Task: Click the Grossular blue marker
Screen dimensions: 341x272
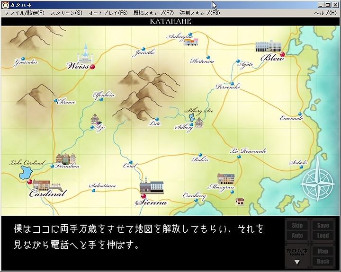Action: click(x=23, y=59)
